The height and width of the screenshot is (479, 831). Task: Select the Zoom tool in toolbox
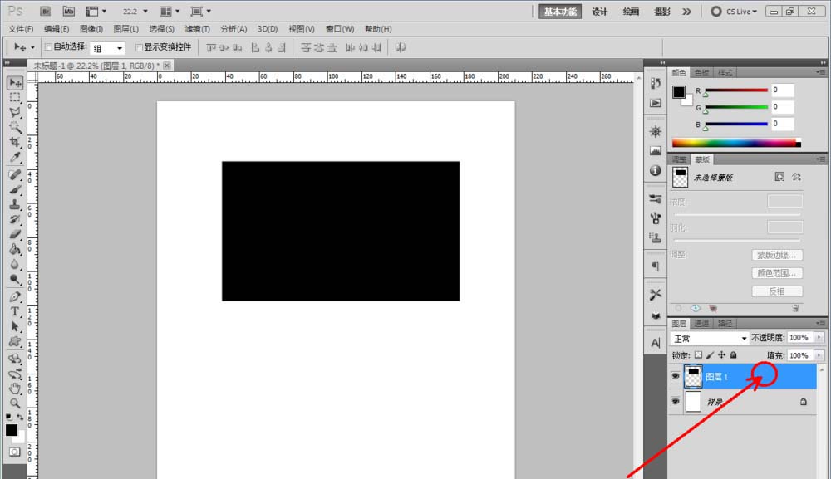pyautogui.click(x=15, y=403)
